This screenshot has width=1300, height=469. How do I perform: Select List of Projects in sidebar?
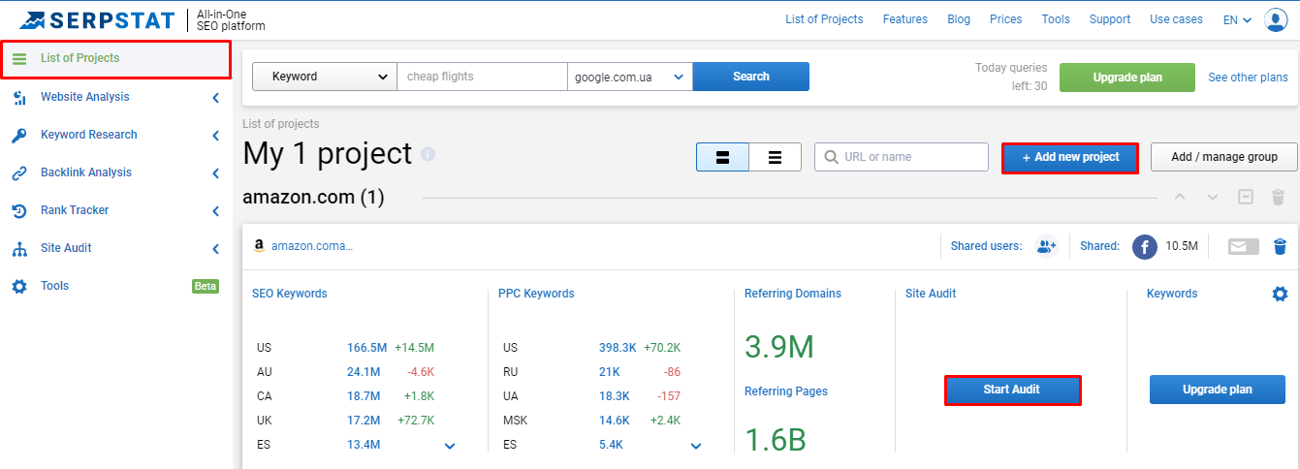[115, 58]
